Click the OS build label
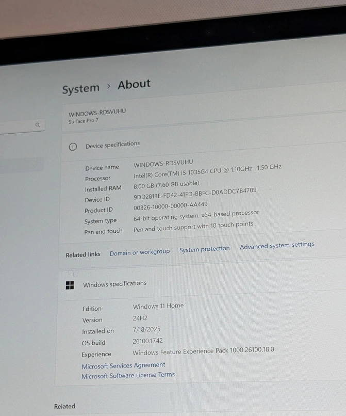This screenshot has width=346, height=416. 94,343
